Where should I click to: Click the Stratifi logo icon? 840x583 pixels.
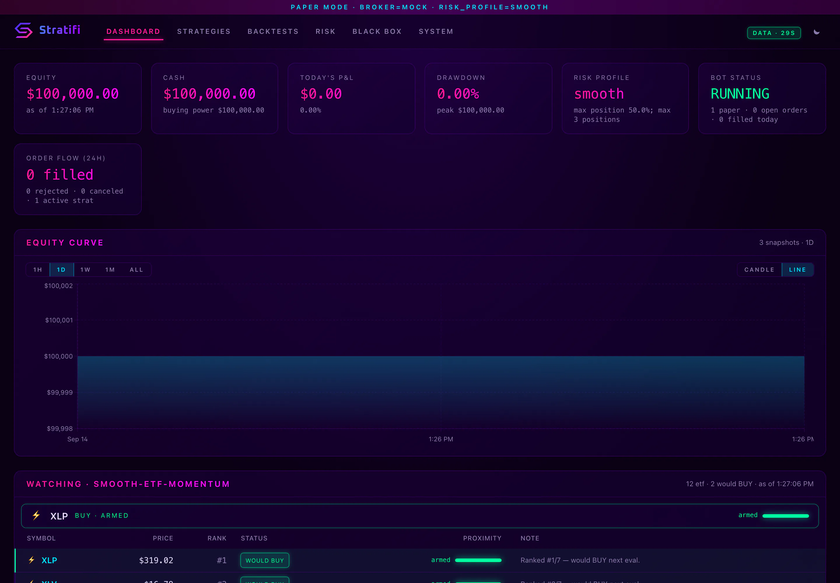tap(24, 30)
